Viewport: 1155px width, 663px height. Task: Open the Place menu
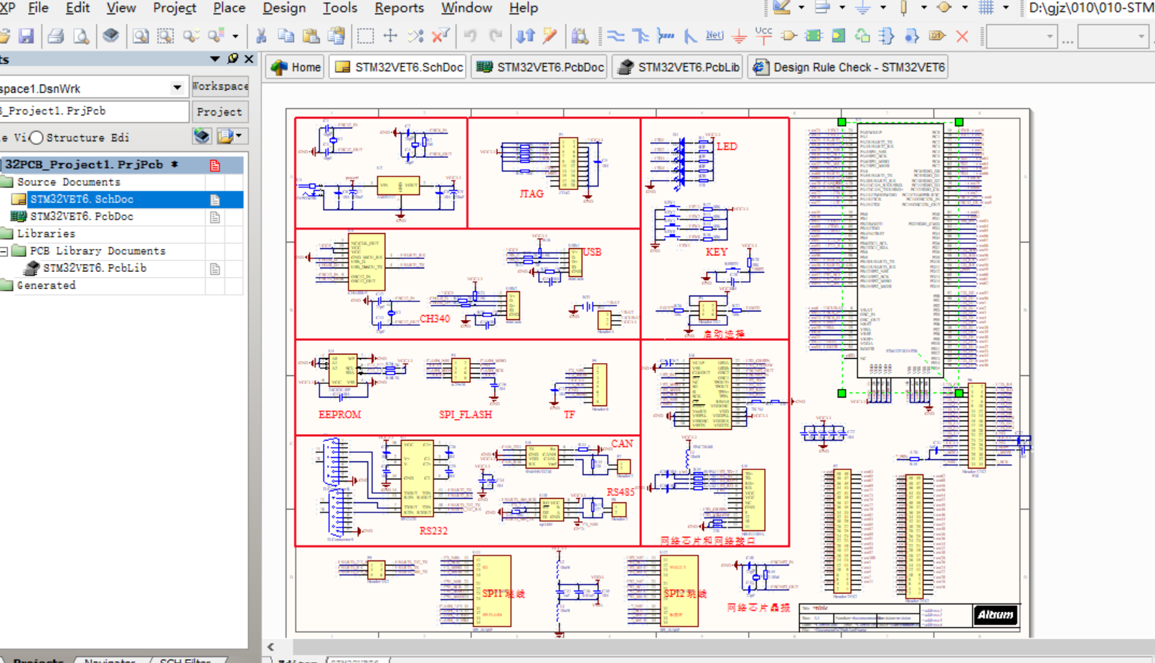click(x=229, y=8)
